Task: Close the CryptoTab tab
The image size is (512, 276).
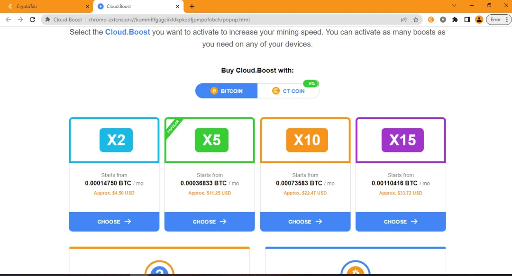Action: (x=87, y=7)
